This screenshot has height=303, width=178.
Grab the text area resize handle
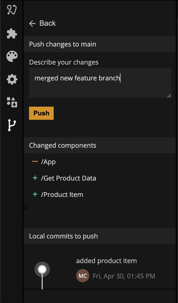point(169,96)
